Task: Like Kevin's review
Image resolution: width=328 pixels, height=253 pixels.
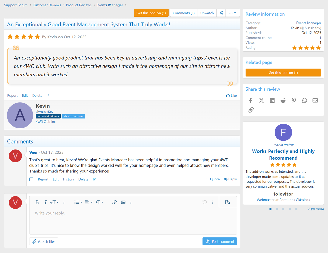Action: tap(232, 95)
